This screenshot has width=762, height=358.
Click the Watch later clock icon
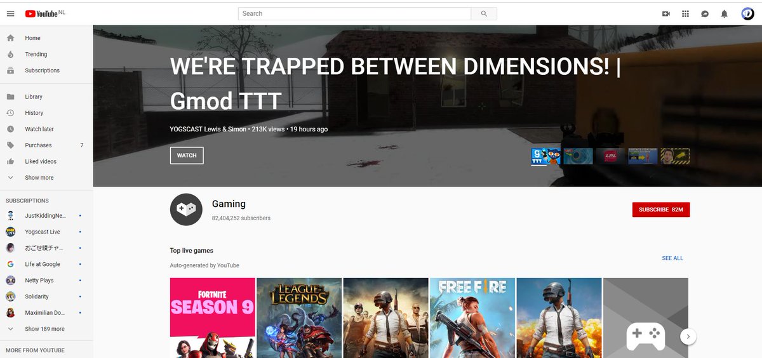11,129
